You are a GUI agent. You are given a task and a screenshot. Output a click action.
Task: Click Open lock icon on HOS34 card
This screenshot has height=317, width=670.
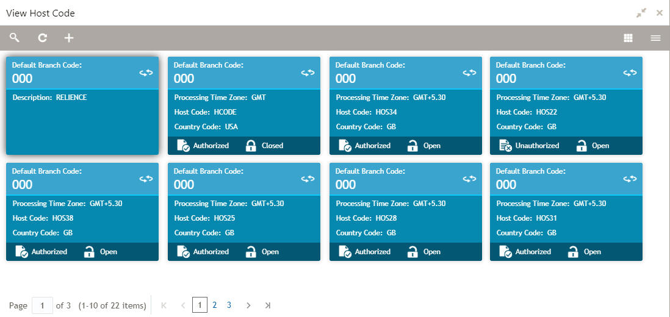(x=412, y=146)
